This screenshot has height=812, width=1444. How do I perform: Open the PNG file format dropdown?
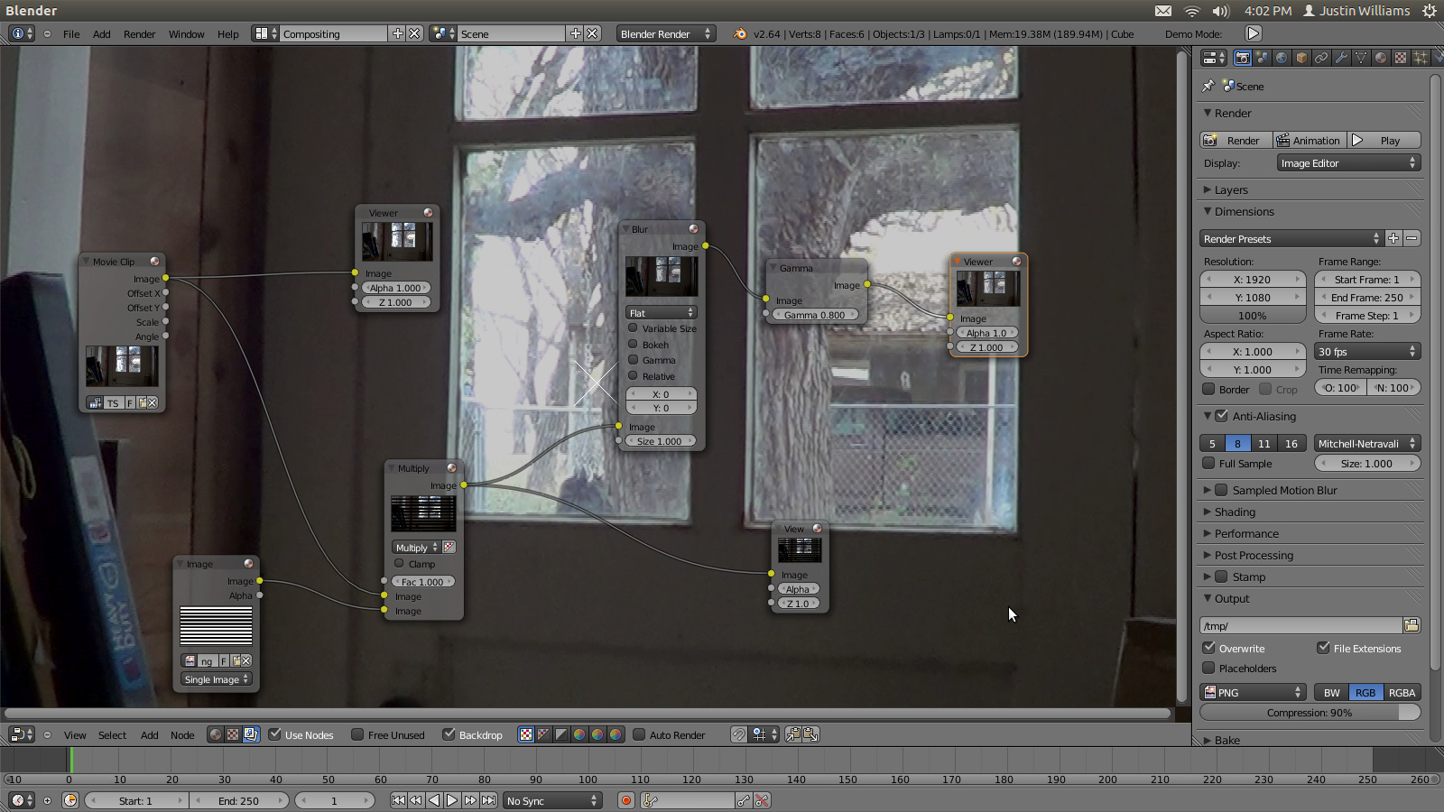pyautogui.click(x=1253, y=692)
